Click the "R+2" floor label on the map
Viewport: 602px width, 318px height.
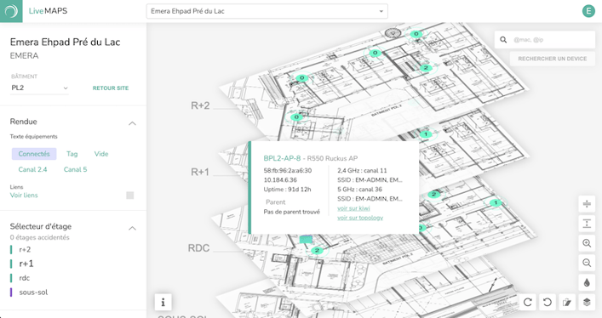(x=200, y=105)
